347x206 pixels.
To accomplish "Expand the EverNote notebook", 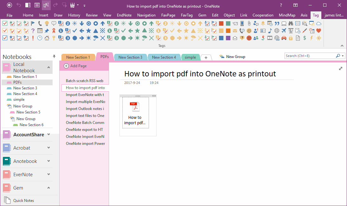I will pyautogui.click(x=49, y=174).
